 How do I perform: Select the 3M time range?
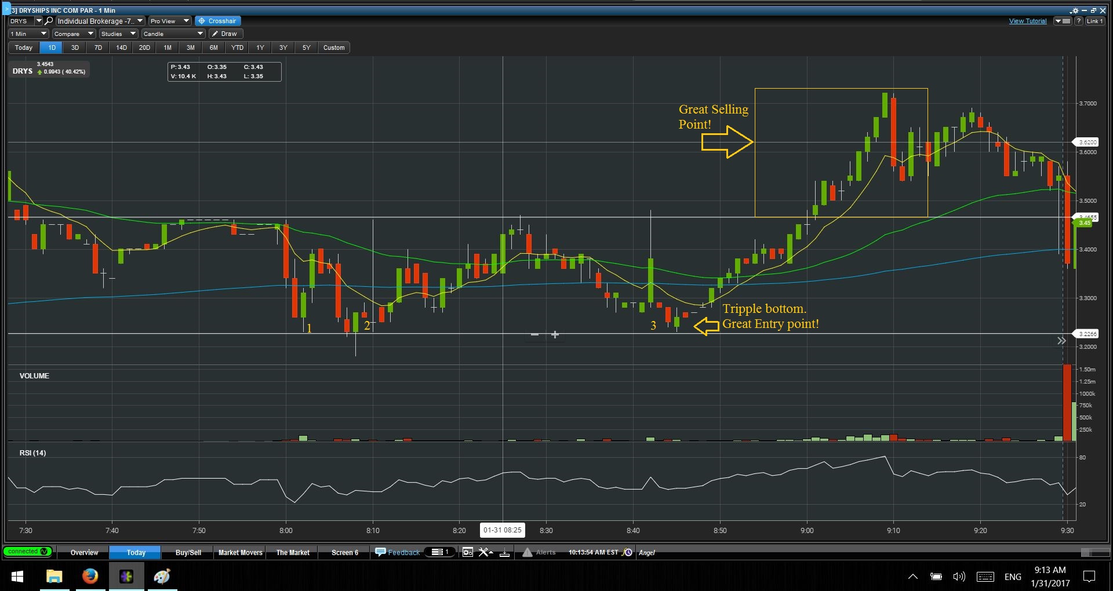[x=191, y=48]
